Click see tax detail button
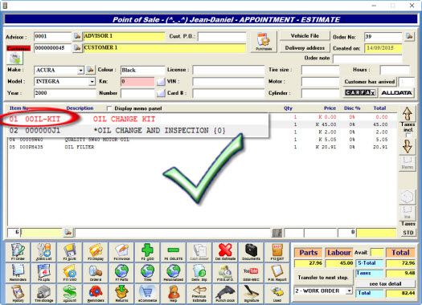This screenshot has width=422, height=305. click(x=385, y=284)
